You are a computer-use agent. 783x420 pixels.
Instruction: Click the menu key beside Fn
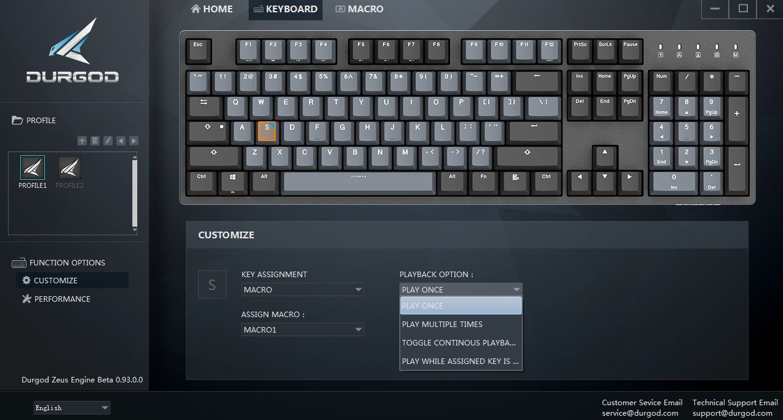[515, 180]
